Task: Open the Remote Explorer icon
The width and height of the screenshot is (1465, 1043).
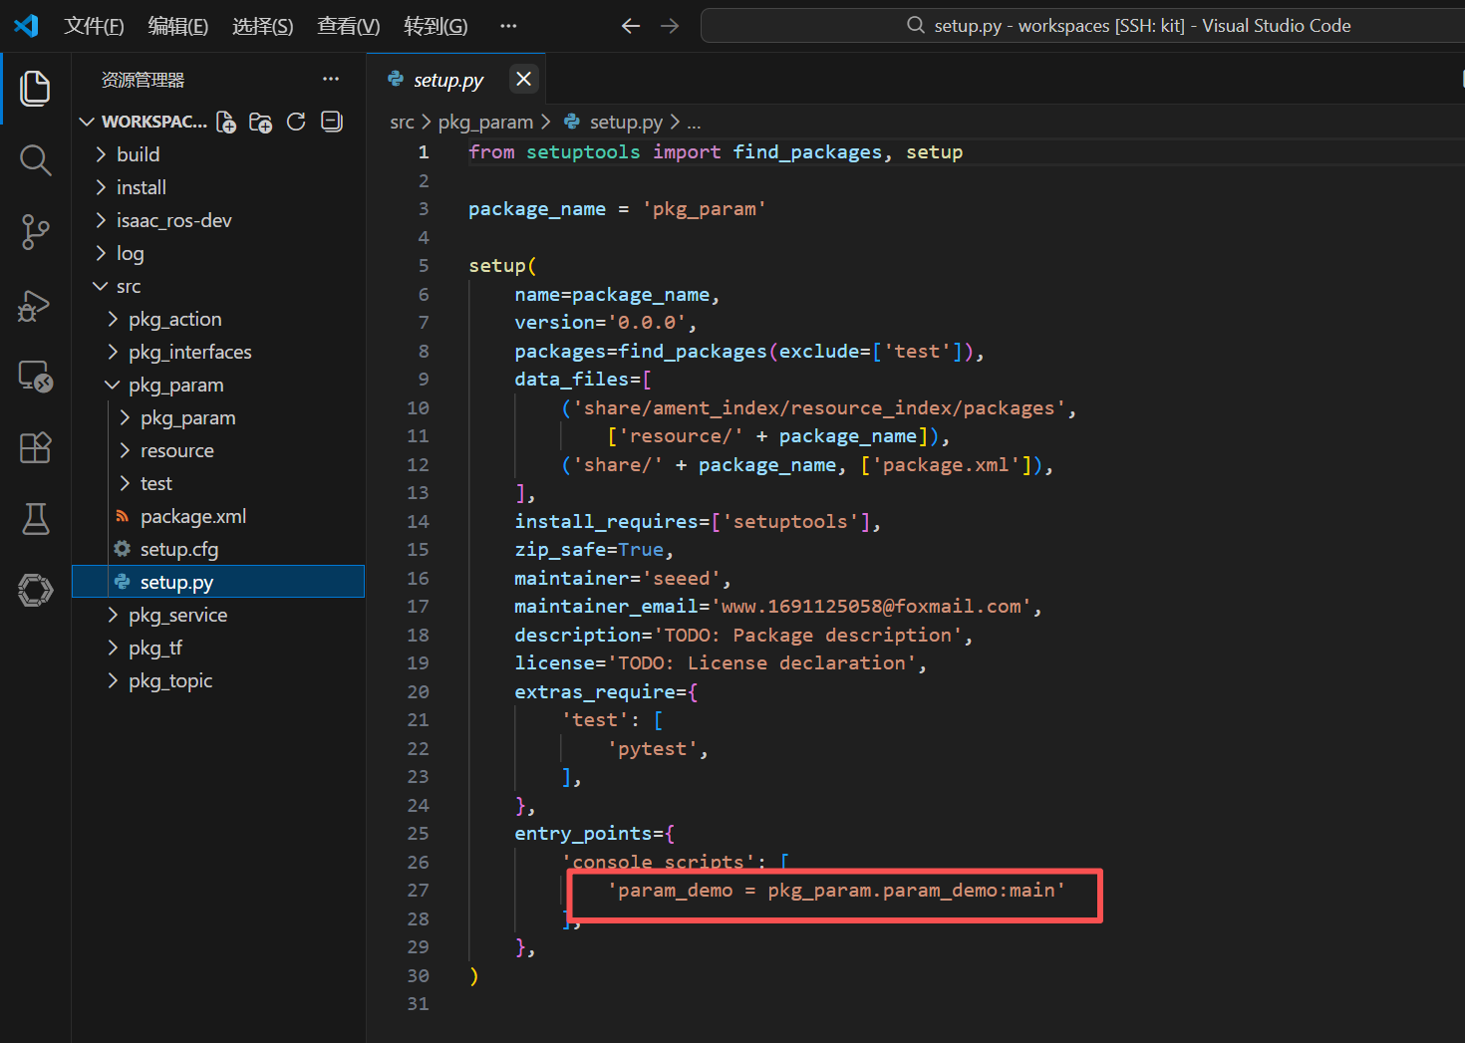Action: click(35, 377)
